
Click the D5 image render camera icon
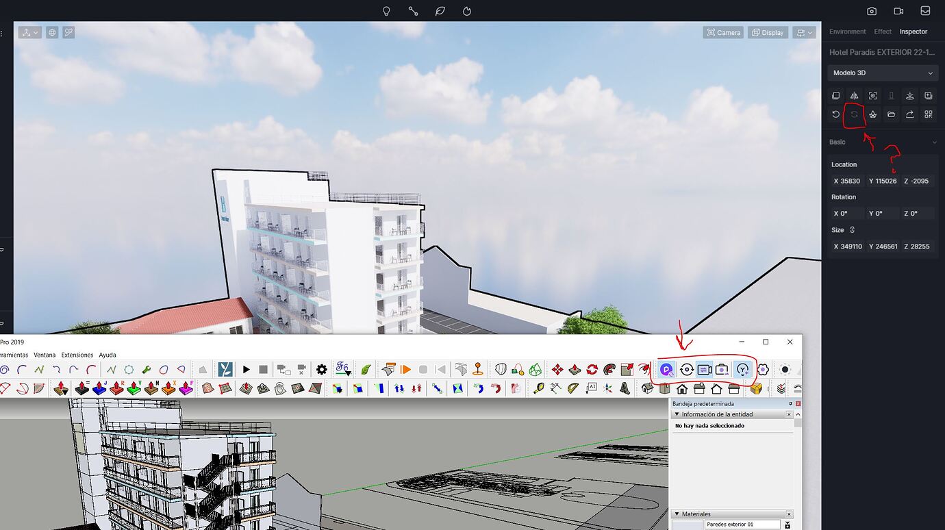coord(872,11)
